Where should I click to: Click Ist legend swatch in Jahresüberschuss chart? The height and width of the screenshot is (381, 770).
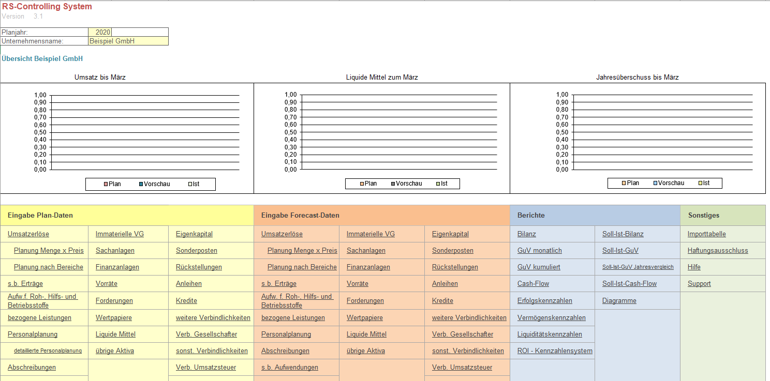(700, 183)
